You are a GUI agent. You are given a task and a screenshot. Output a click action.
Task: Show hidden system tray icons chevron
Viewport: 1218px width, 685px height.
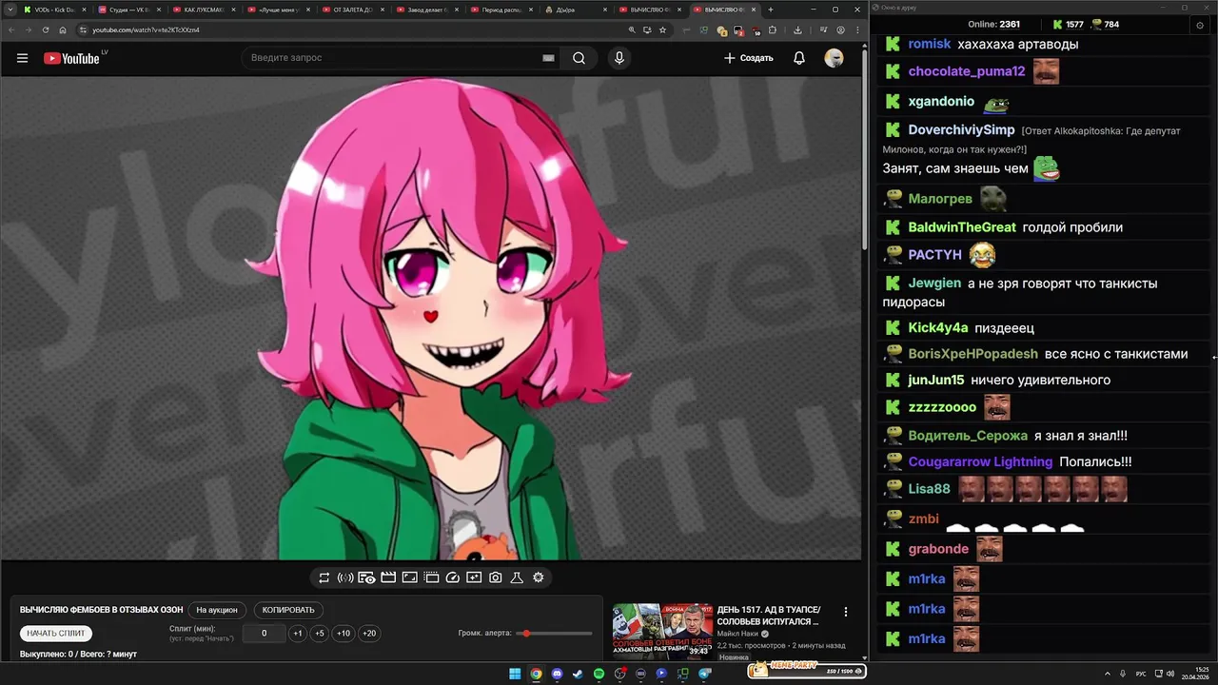point(1107,674)
